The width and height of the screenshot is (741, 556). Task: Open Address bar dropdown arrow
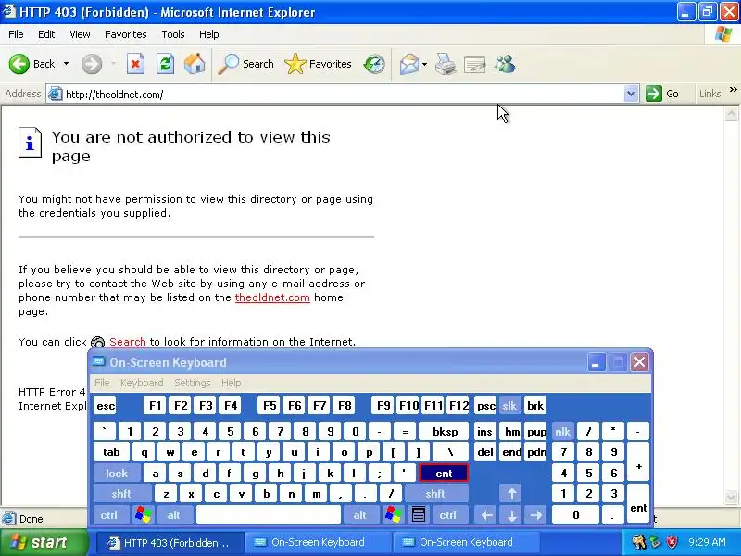(631, 94)
